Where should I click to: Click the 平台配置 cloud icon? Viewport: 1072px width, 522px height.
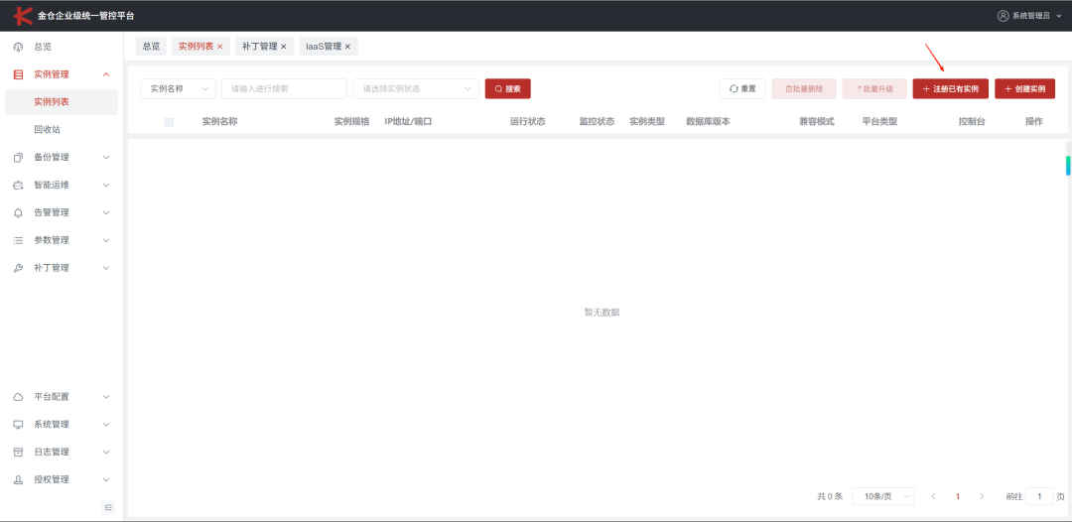point(19,397)
